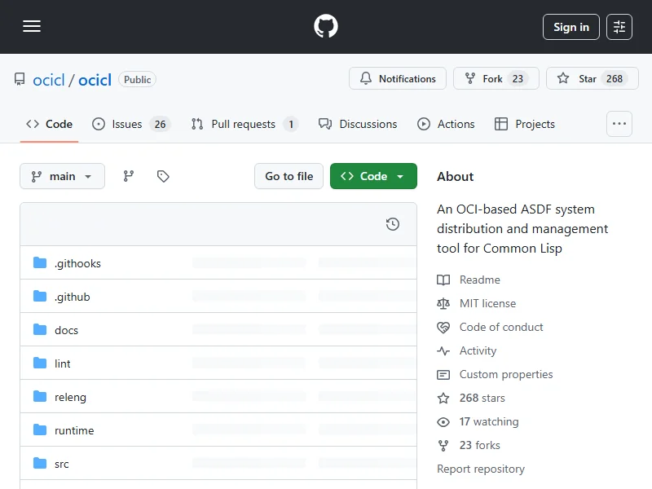Open Notifications subscription options
Screen dimensions: 652x489
398,79
